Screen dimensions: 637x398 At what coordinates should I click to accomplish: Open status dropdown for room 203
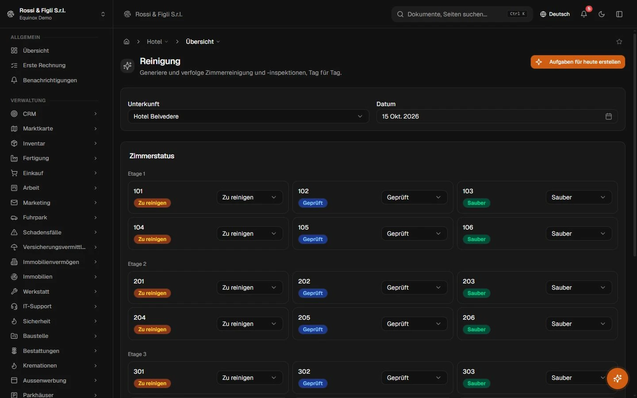coord(579,287)
